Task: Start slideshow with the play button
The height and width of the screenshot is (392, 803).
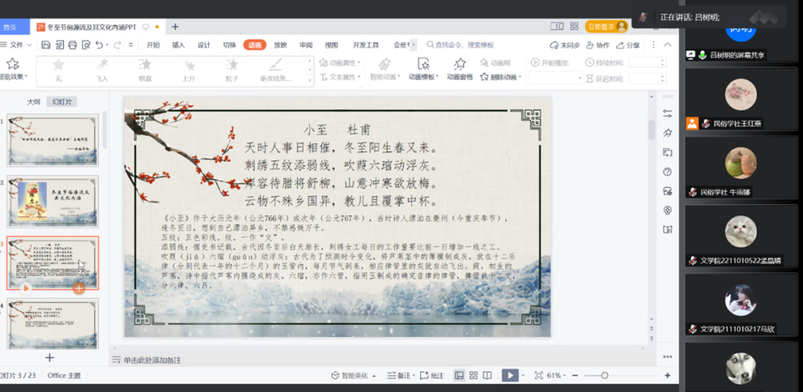Action: click(x=509, y=376)
